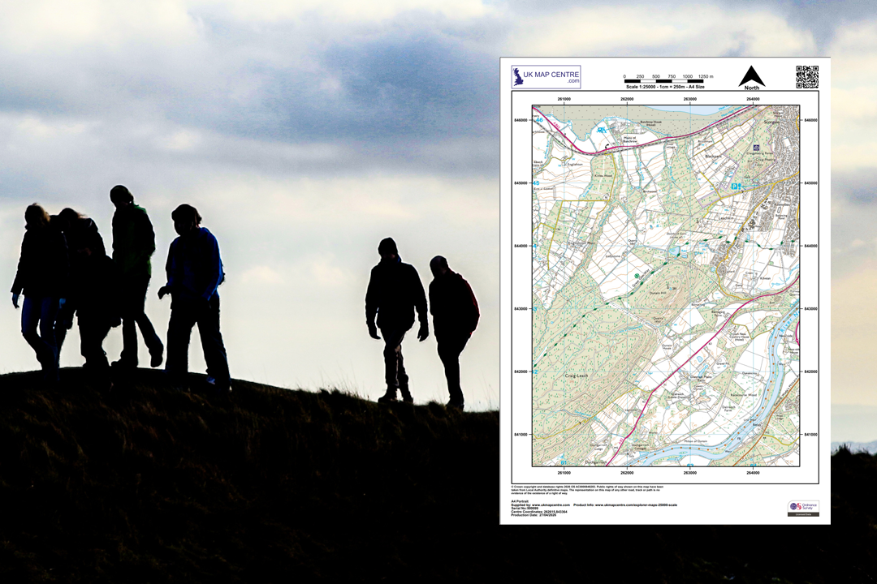Select the North arrow symbol
This screenshot has height=584, width=877.
pos(752,77)
